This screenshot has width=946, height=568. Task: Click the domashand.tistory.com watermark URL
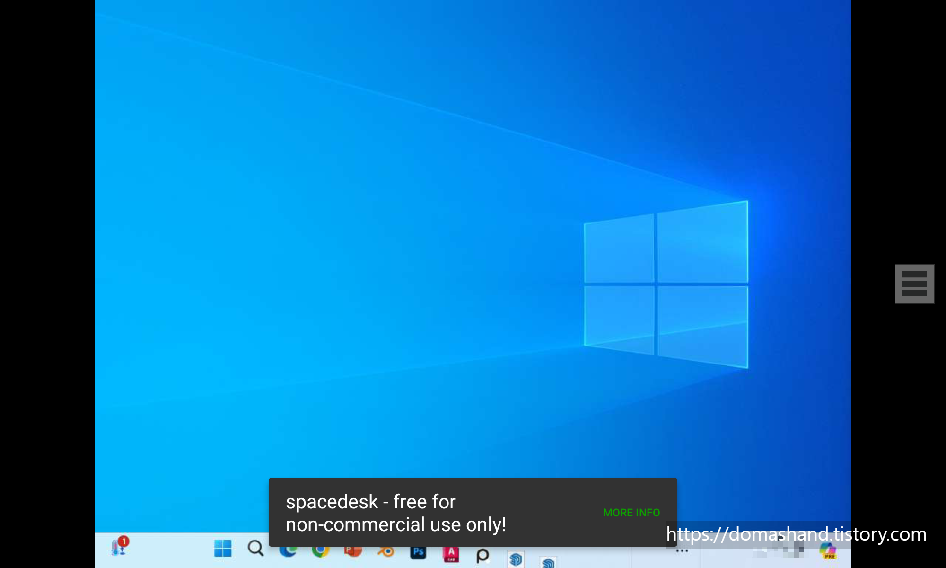tap(796, 534)
